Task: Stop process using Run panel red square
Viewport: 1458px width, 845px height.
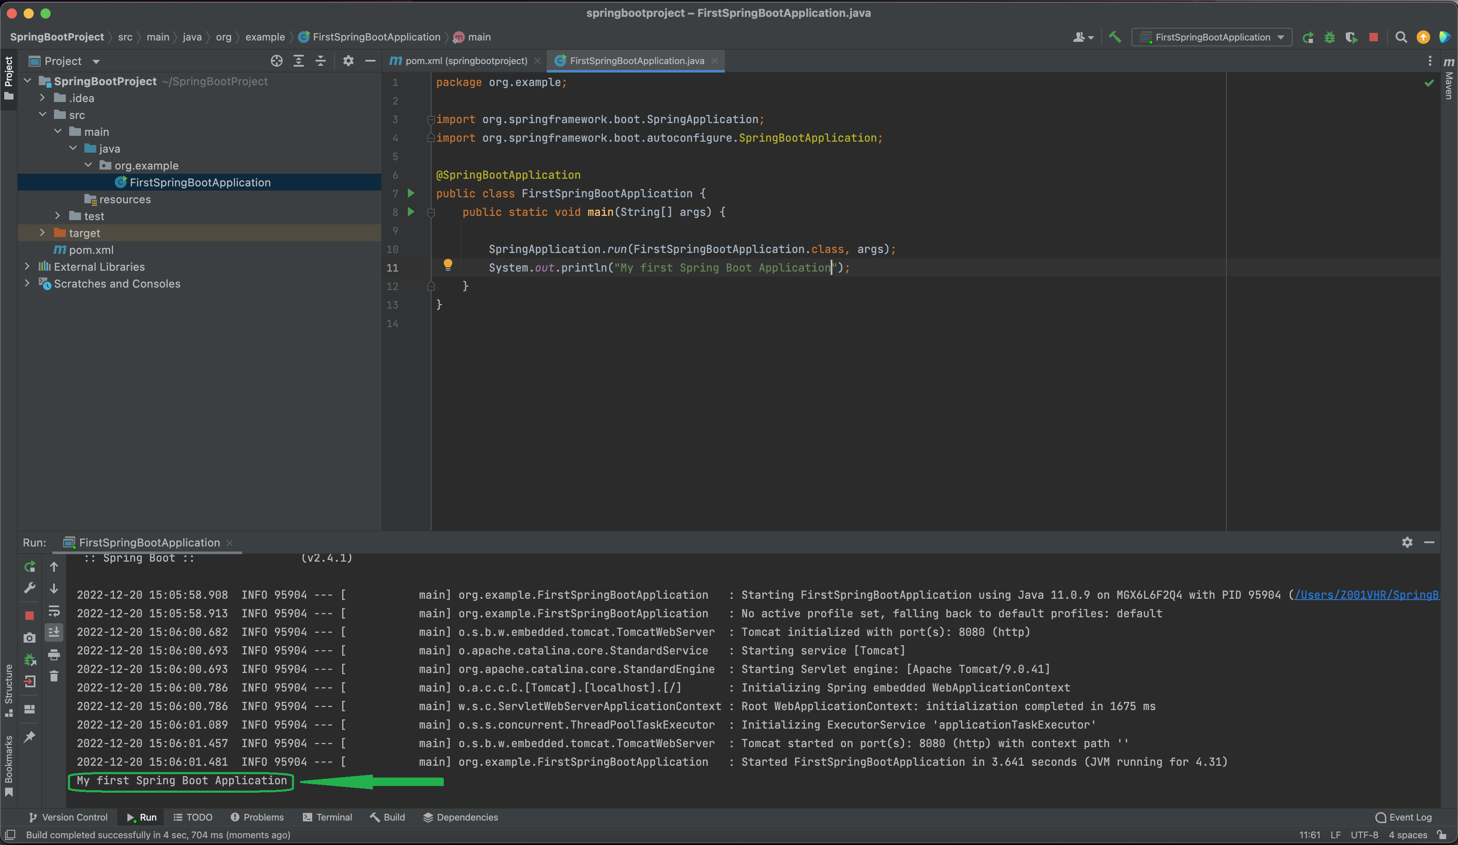Action: coord(30,615)
